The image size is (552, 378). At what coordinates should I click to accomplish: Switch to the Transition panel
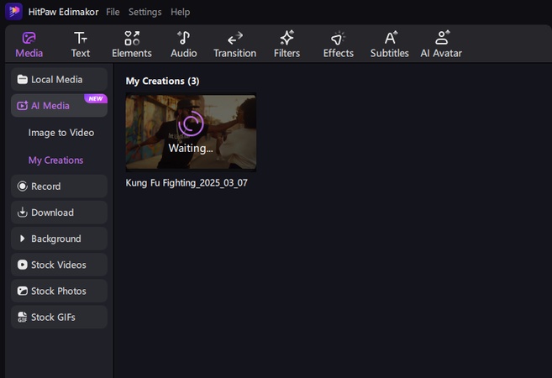pos(234,45)
